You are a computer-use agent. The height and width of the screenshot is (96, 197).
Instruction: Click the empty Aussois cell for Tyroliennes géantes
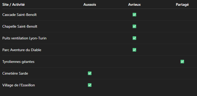tap(90, 62)
